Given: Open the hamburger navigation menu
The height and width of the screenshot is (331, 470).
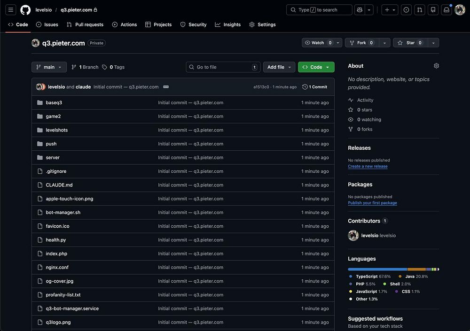Looking at the screenshot, I should click(11, 10).
